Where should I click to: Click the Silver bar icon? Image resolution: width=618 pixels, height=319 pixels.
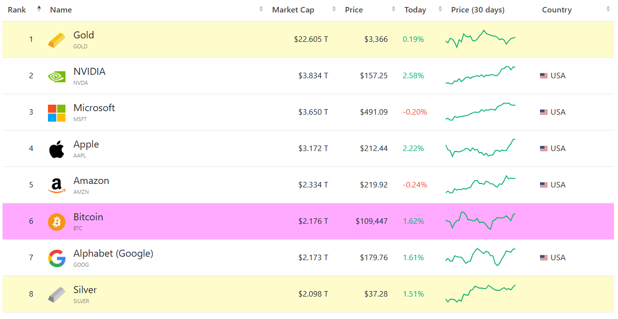pos(56,295)
